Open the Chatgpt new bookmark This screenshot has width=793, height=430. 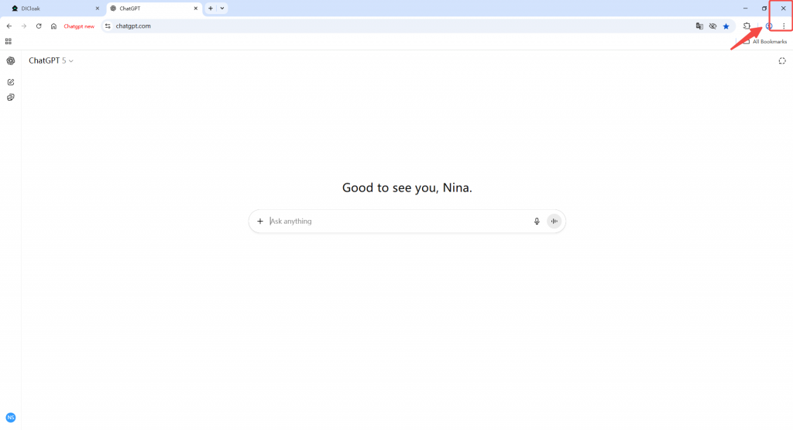pos(79,26)
